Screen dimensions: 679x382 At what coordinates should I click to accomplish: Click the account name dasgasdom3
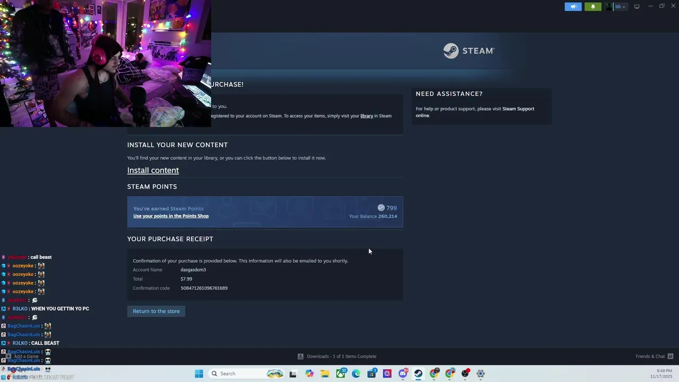coord(193,270)
